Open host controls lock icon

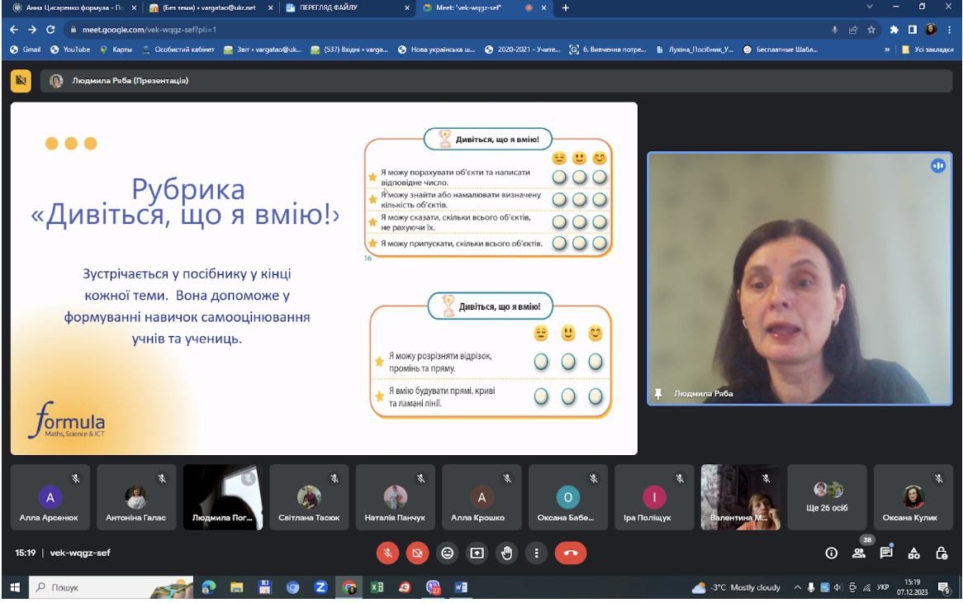pyautogui.click(x=941, y=553)
